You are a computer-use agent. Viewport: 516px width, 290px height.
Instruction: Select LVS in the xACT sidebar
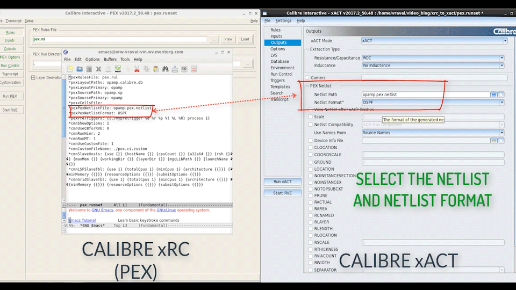pos(274,55)
